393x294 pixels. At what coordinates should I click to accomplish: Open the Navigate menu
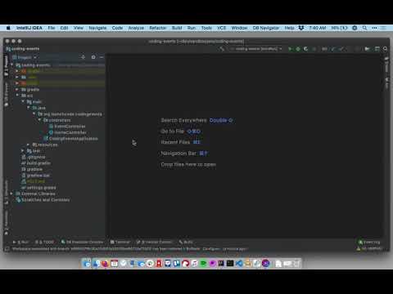pos(97,28)
